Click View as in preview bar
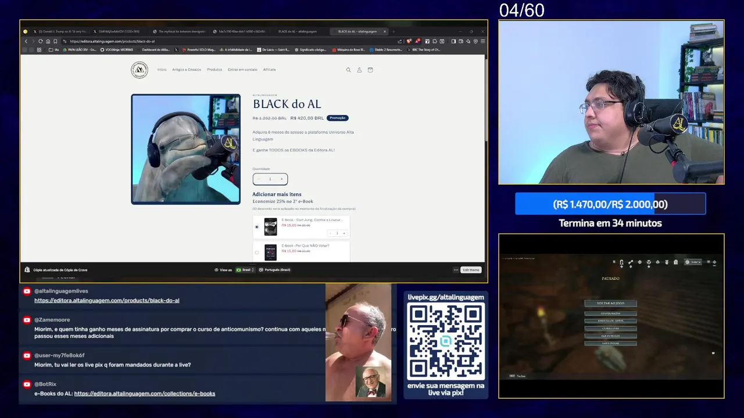744x418 pixels. [223, 270]
